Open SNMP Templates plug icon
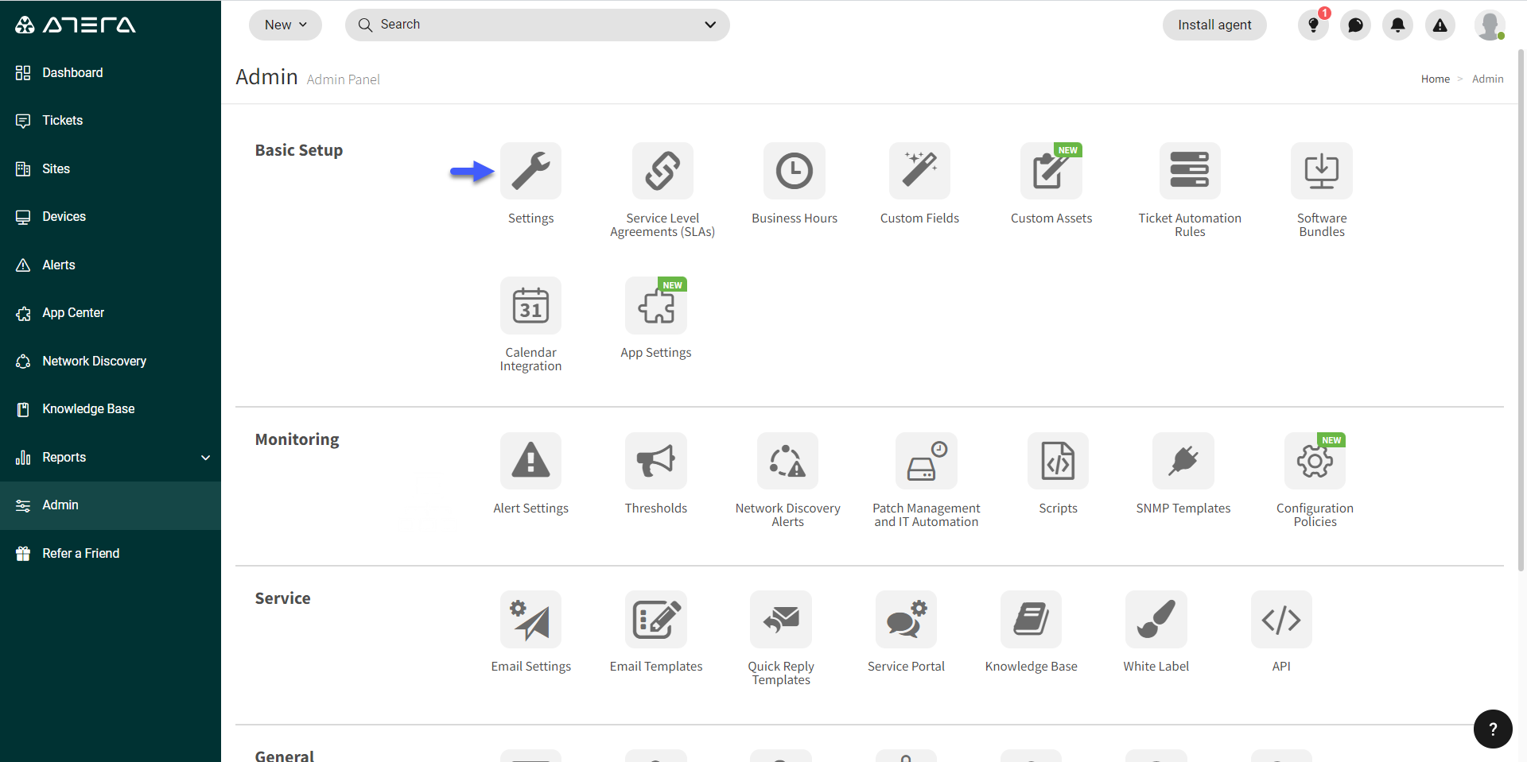 pos(1183,461)
